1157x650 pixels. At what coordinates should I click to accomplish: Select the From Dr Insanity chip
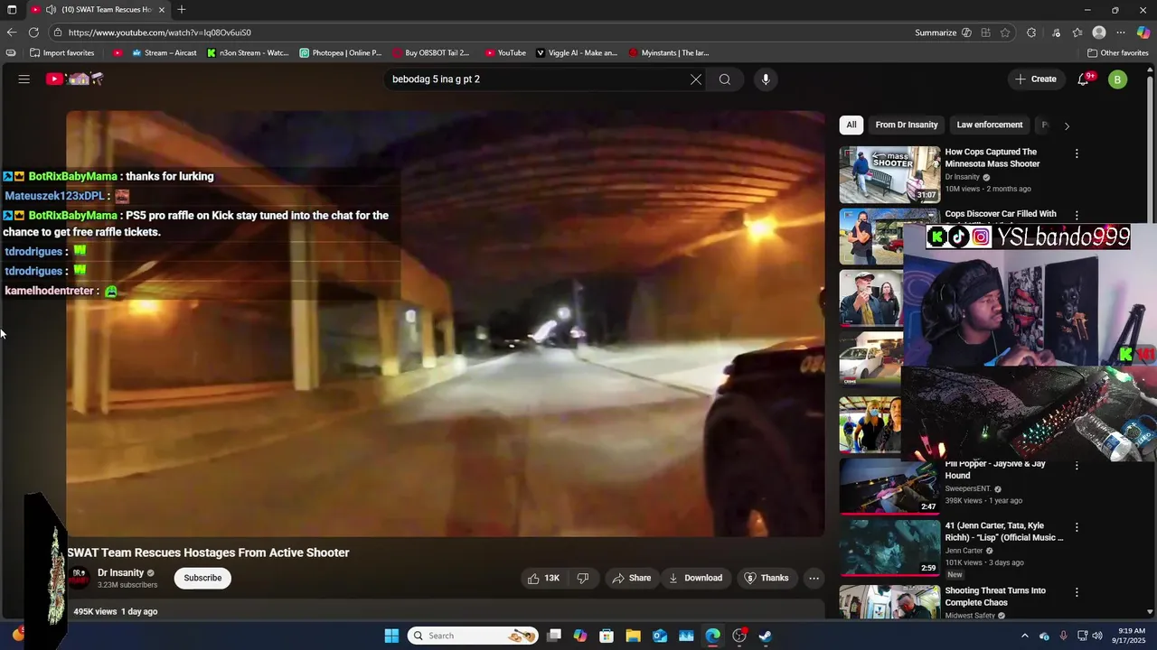pos(907,125)
